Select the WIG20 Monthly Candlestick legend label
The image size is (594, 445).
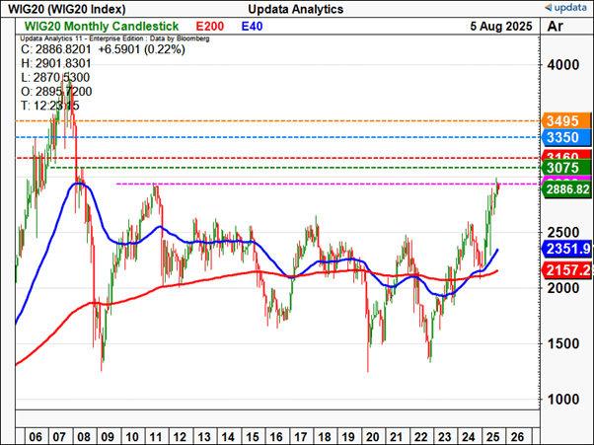(102, 26)
